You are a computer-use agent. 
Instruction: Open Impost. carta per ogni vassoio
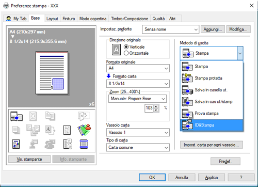pyautogui.click(x=212, y=145)
